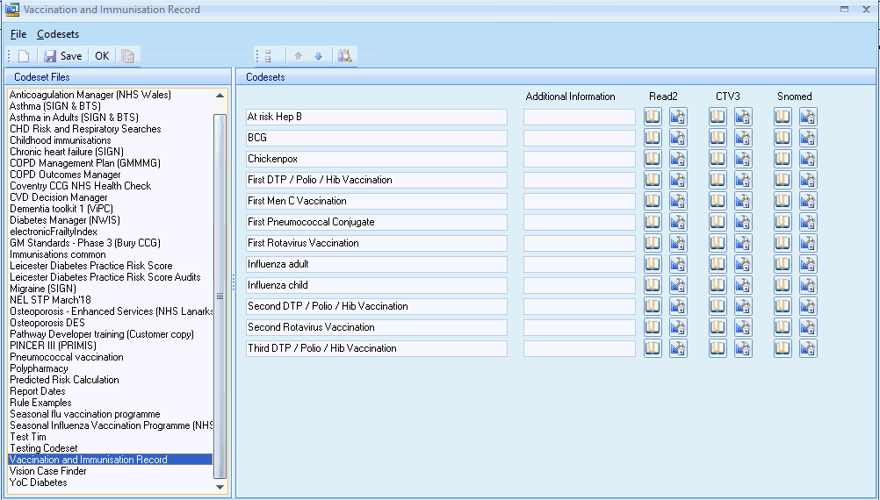
Task: Click the First Rotavirus Vaccination name field
Action: click(x=376, y=243)
